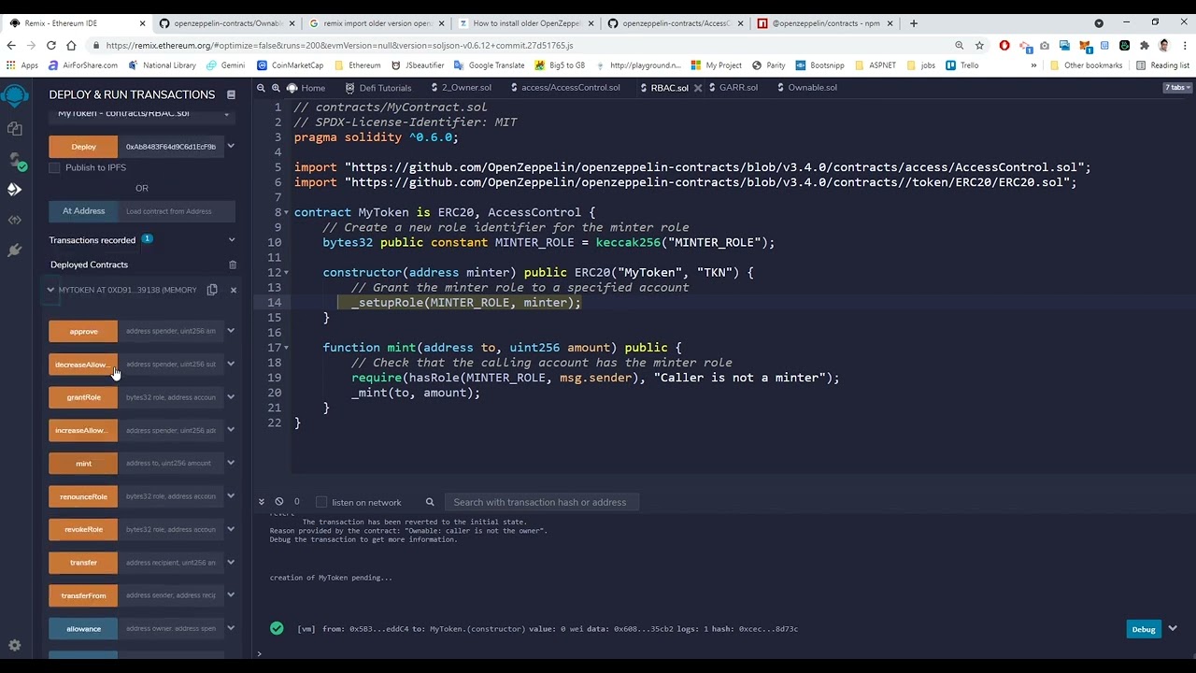The width and height of the screenshot is (1196, 673).
Task: Call the renounceRole function button
Action: 83,496
